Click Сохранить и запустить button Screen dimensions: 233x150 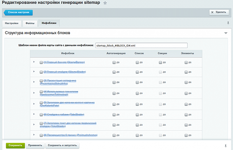pos(62,145)
